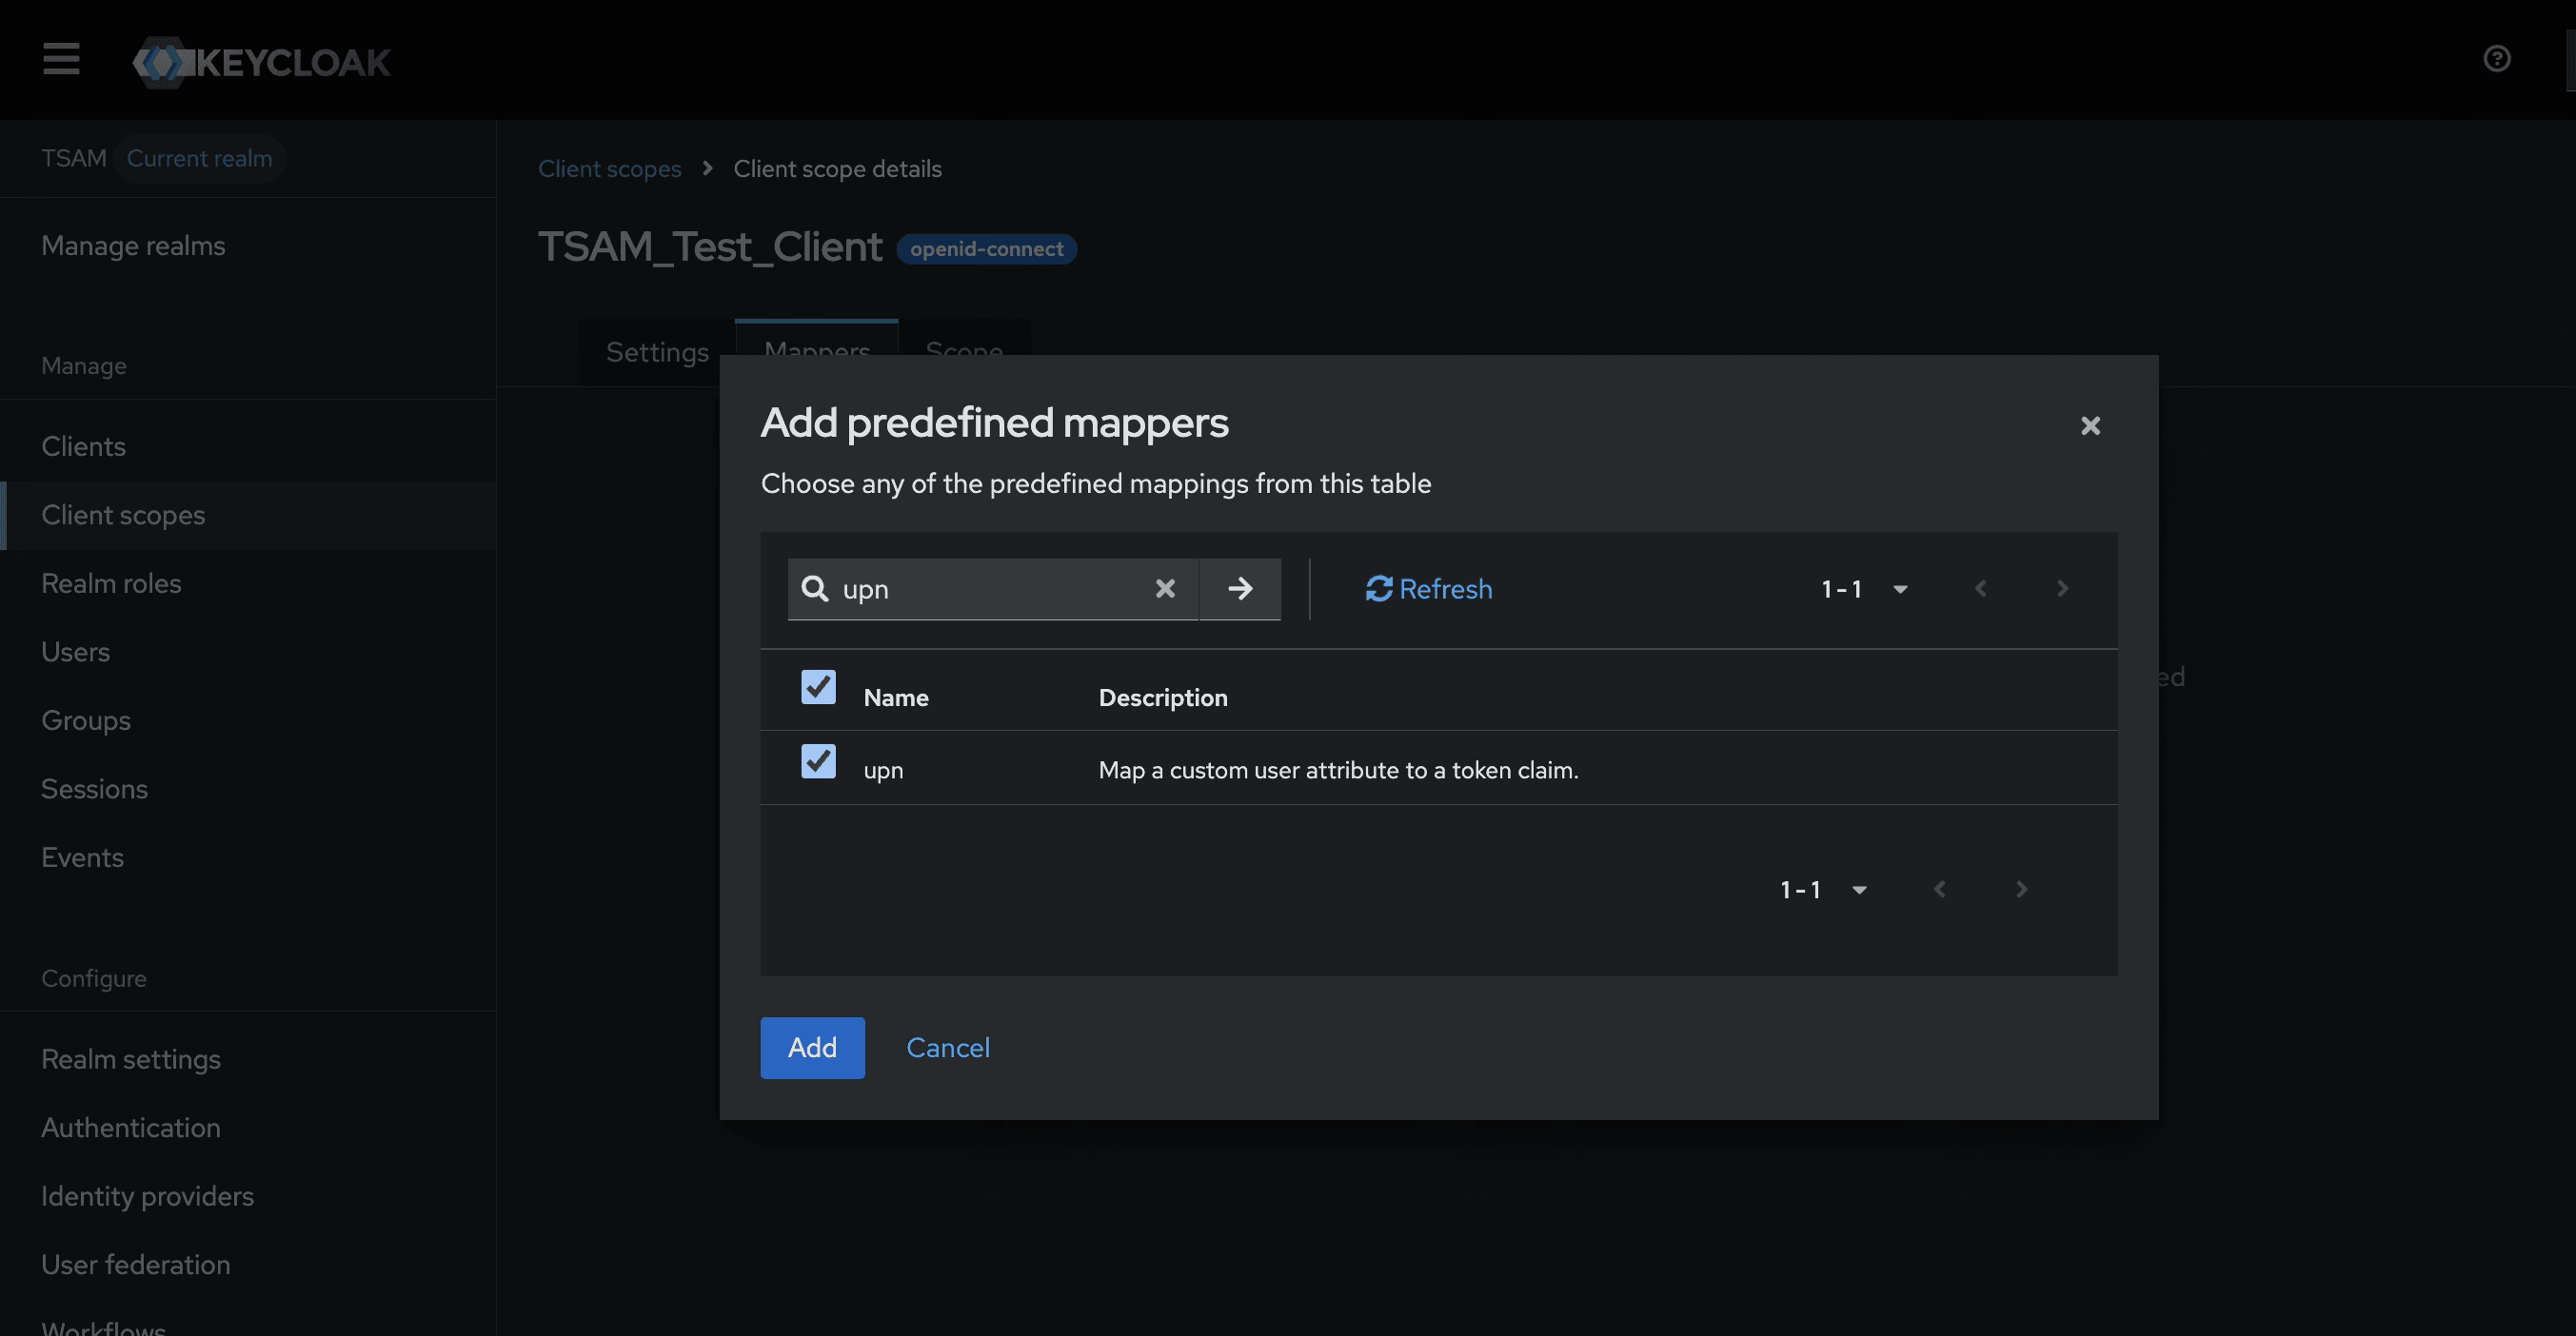Toggle the select-all header checkbox
The image size is (2576, 1336).
818,687
